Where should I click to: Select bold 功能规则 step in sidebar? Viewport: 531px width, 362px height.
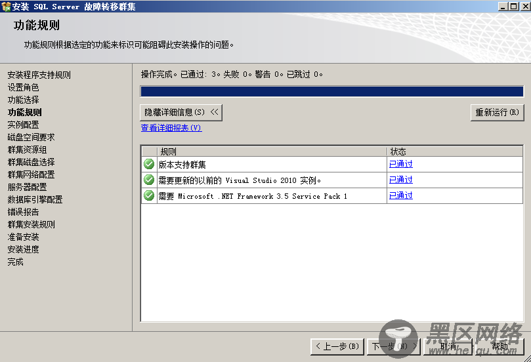25,112
